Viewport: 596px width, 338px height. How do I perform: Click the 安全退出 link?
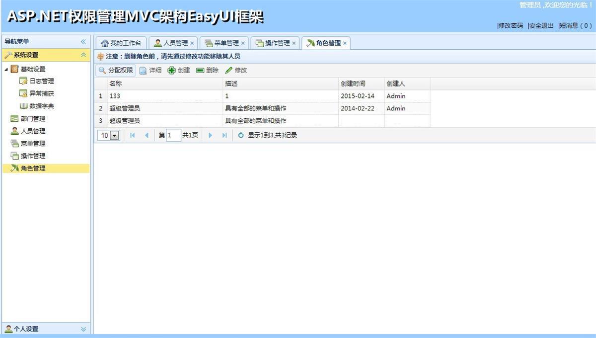(541, 26)
